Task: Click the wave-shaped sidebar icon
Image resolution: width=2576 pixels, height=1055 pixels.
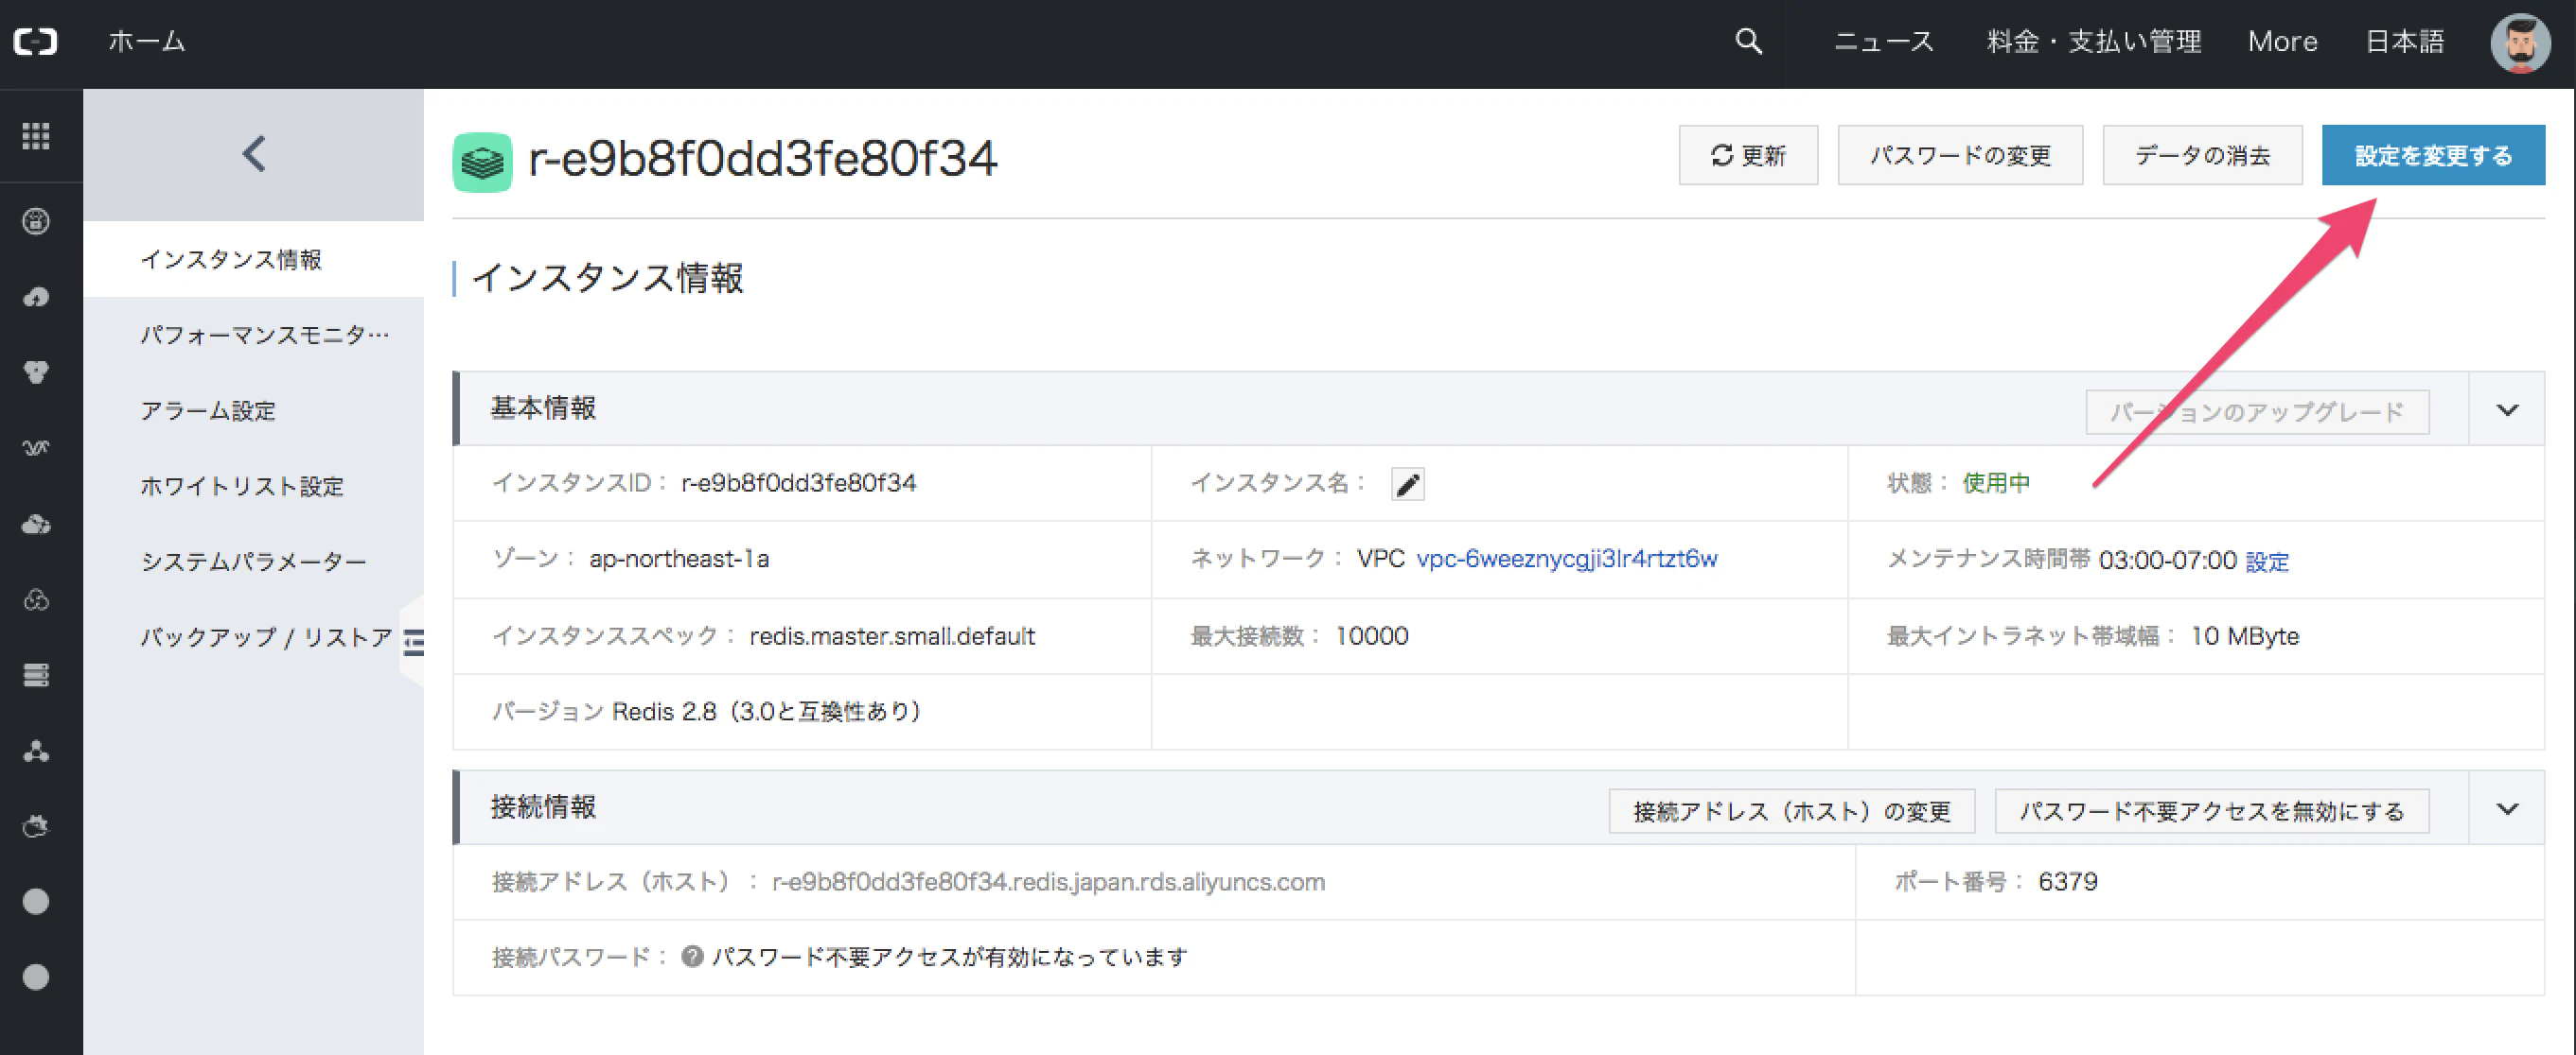Action: 36,449
